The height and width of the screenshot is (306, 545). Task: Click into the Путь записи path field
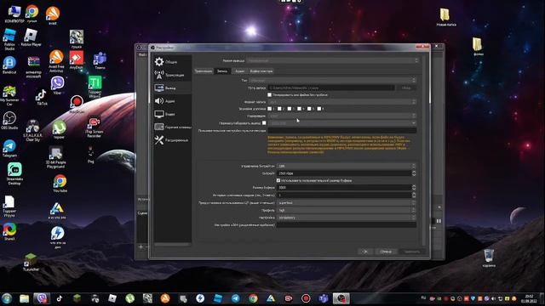[331, 88]
